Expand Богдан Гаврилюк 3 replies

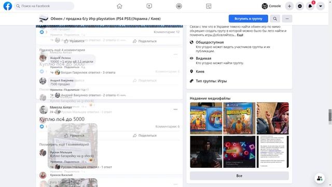point(88,73)
